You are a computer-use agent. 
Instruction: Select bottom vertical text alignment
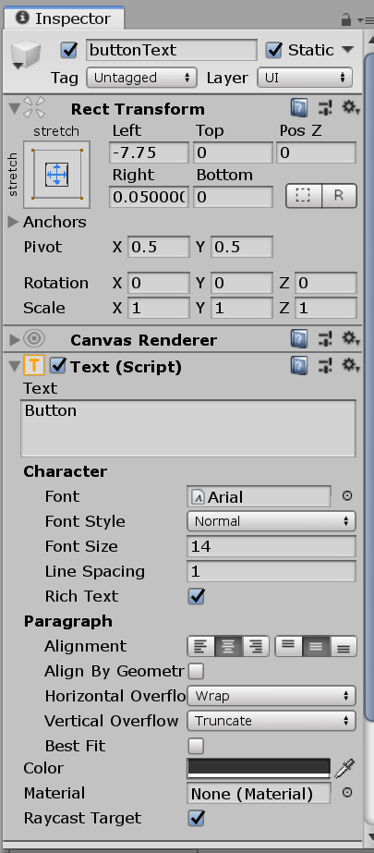(344, 646)
